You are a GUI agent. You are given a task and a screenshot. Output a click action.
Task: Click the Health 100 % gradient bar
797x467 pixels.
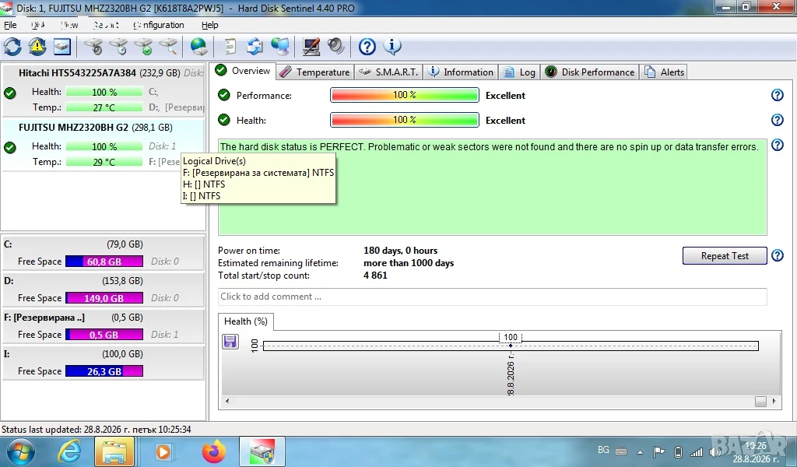point(405,120)
